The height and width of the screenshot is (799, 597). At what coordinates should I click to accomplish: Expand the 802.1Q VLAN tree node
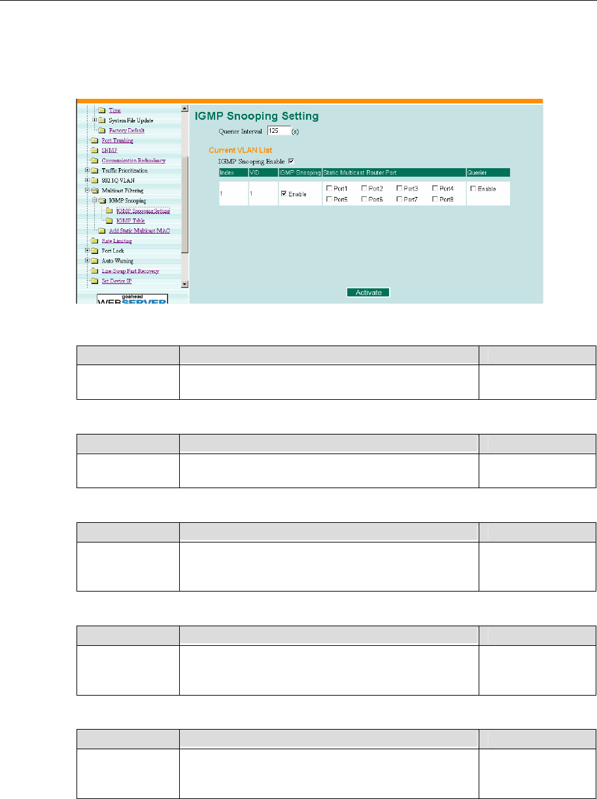click(x=88, y=180)
